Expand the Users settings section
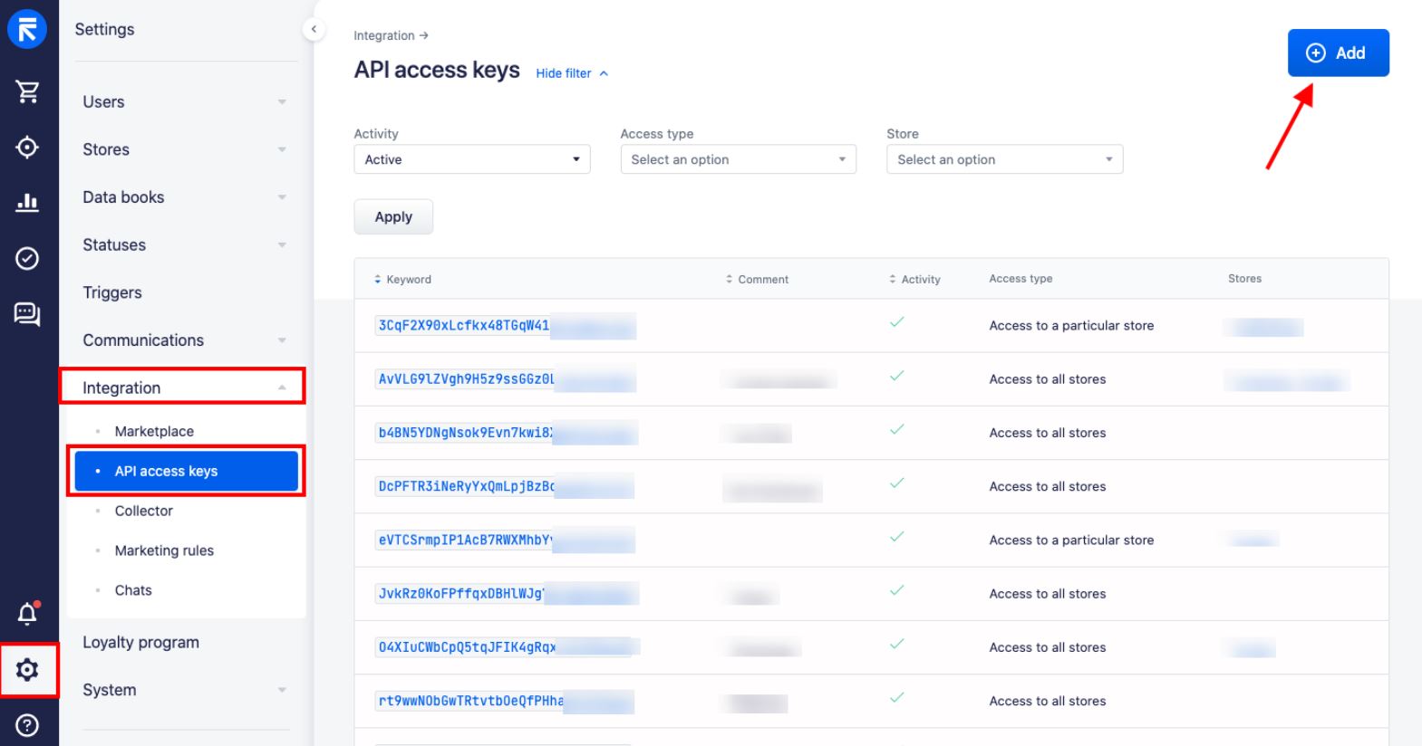Image resolution: width=1422 pixels, height=746 pixels. click(185, 102)
